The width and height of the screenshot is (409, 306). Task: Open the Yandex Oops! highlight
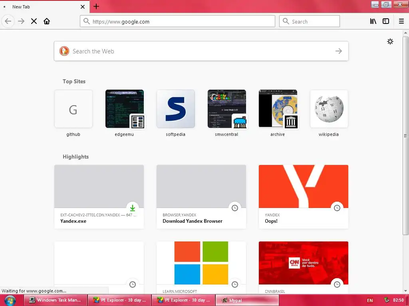(x=304, y=197)
